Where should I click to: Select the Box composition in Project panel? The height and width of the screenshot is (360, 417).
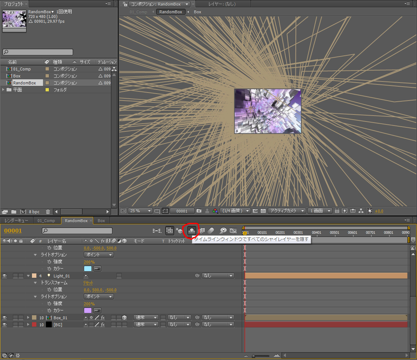(x=17, y=76)
